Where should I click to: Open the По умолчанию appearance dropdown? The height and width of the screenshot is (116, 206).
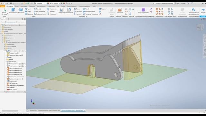click(55, 3)
